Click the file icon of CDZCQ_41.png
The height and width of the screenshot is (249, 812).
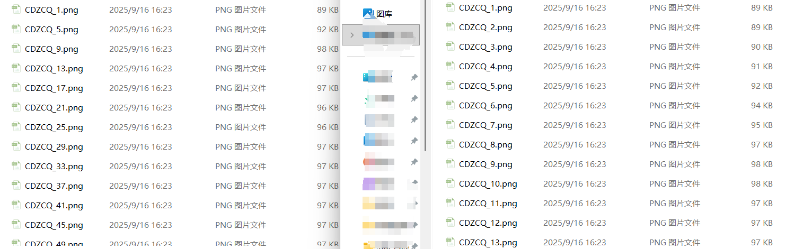pyautogui.click(x=16, y=205)
